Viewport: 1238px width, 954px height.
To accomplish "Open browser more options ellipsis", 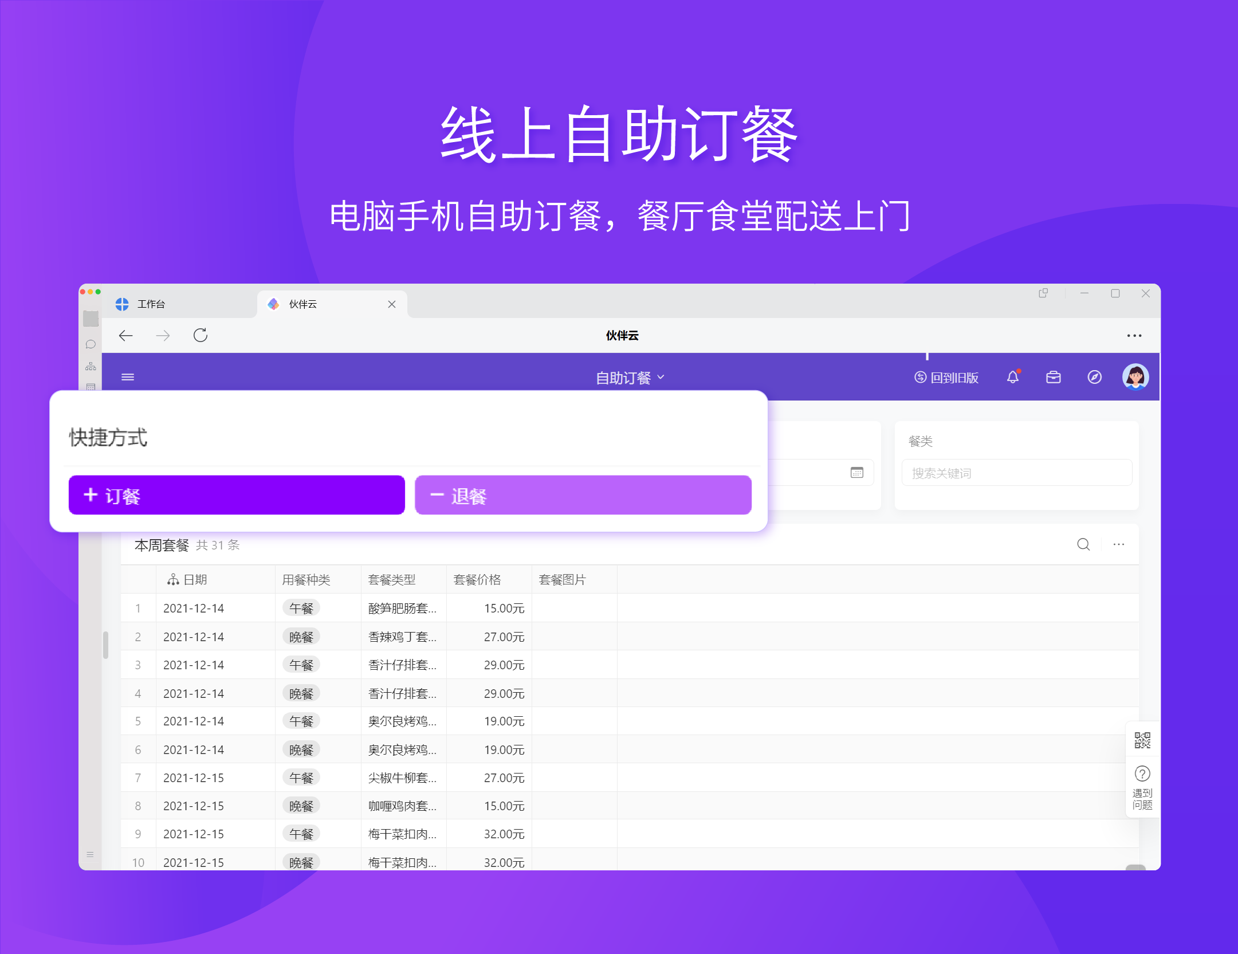I will pos(1134,336).
